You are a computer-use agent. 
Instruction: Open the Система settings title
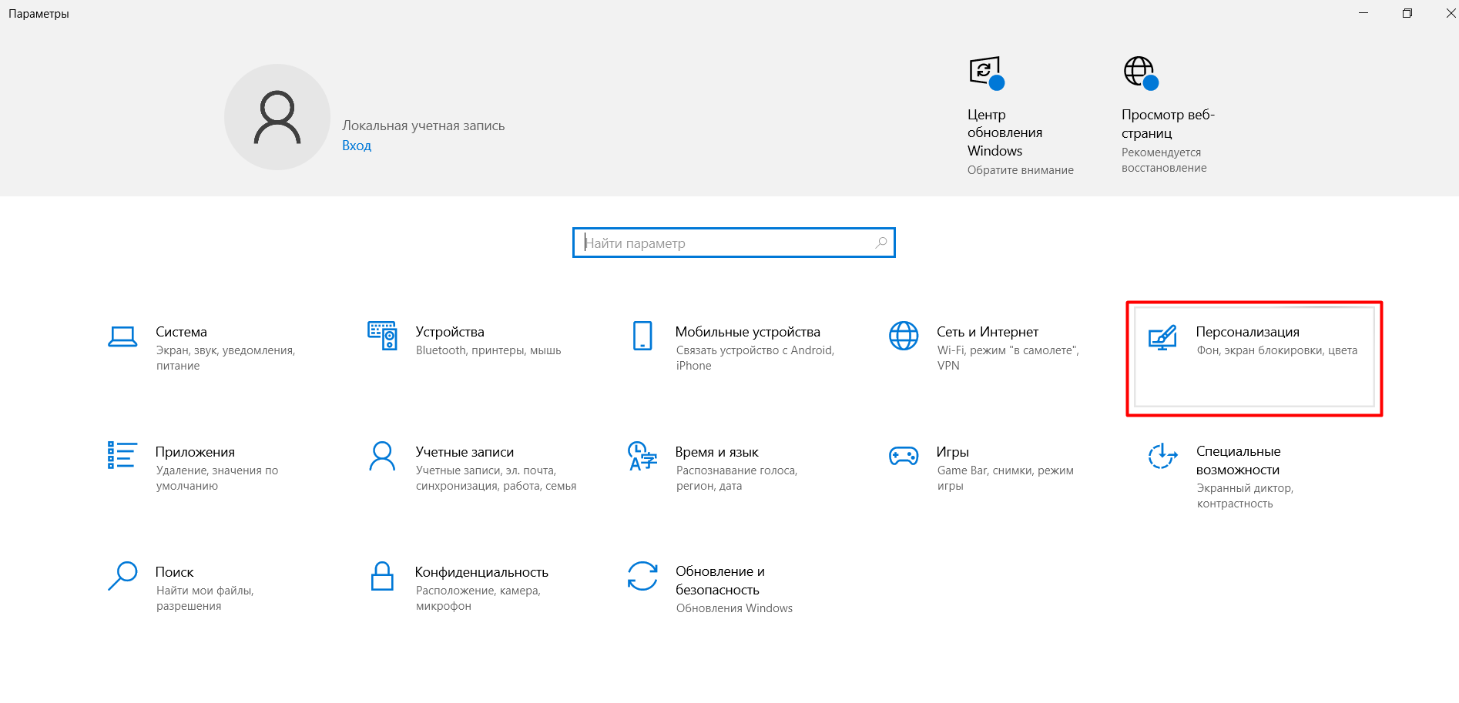(x=181, y=332)
